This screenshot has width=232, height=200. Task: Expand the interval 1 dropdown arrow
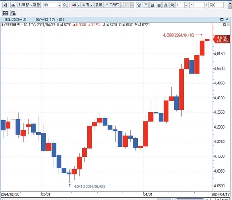[x=186, y=5]
